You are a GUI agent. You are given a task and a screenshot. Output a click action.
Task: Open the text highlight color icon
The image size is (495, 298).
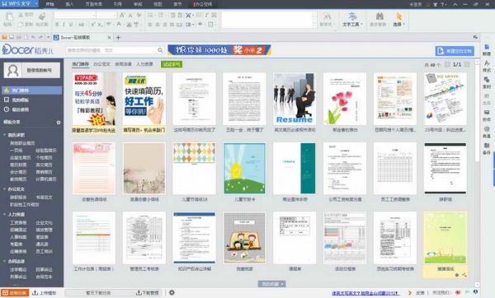click(109, 24)
